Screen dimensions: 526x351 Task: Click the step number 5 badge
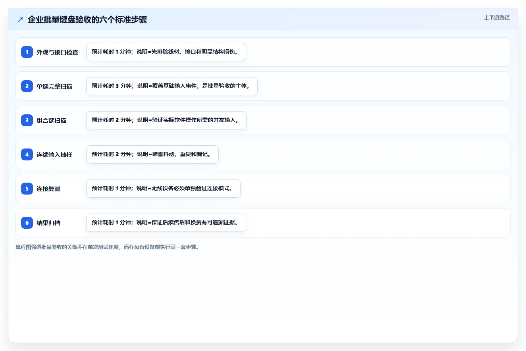coord(27,189)
